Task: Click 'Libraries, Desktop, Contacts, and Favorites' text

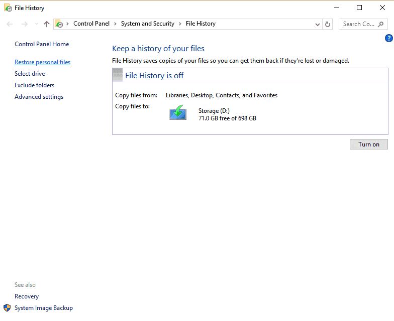Action: (x=222, y=95)
